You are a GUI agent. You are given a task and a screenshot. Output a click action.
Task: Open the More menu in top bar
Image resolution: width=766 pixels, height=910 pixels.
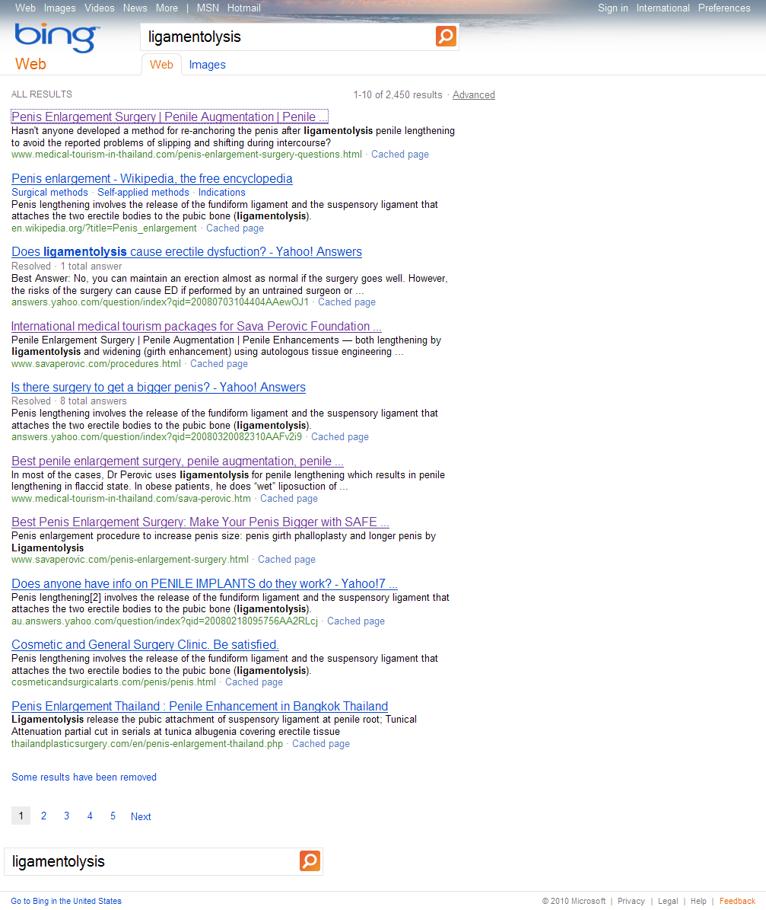point(167,8)
